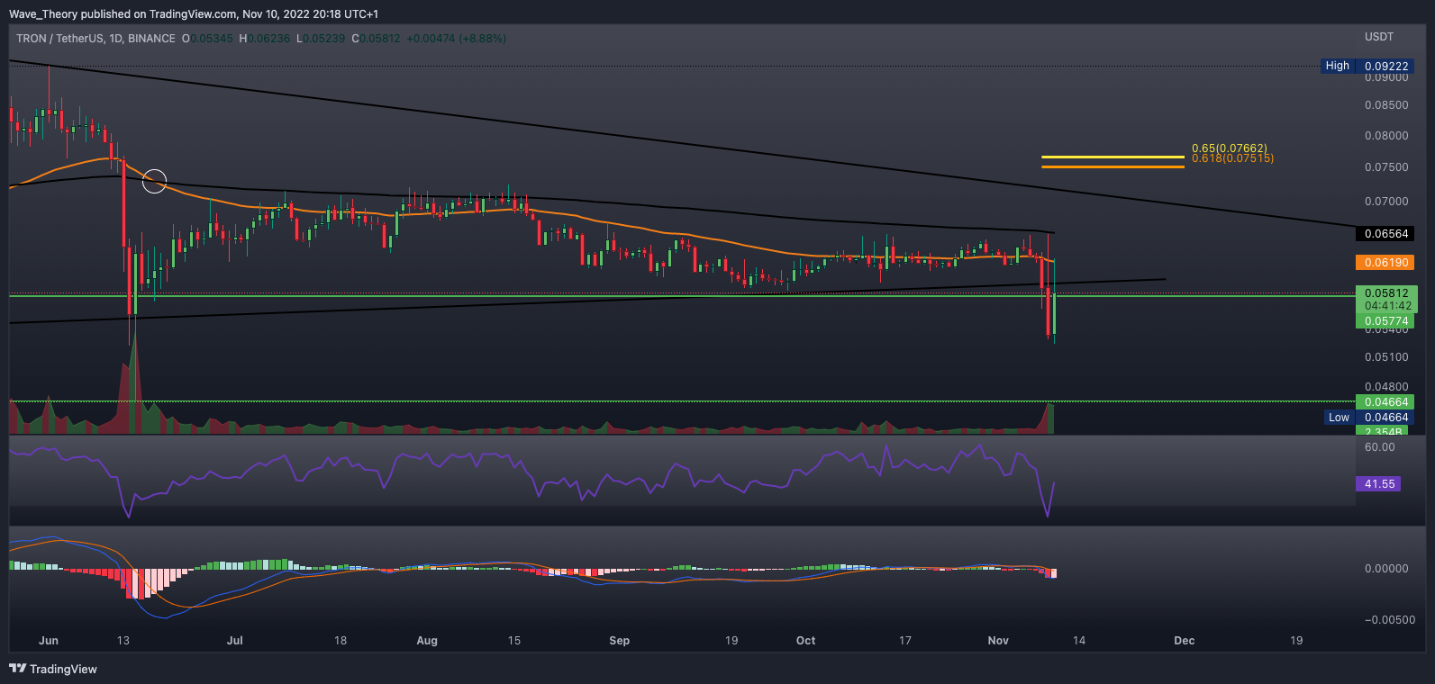Click the white circle annotation on the chart

click(x=155, y=181)
